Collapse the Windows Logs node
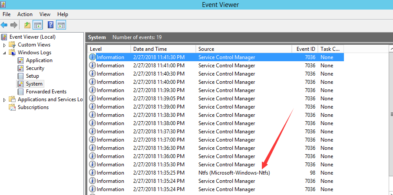The height and width of the screenshot is (195, 393). coord(5,53)
